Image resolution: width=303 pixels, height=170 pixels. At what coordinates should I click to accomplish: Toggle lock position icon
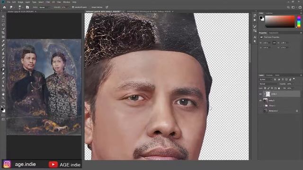click(x=272, y=88)
